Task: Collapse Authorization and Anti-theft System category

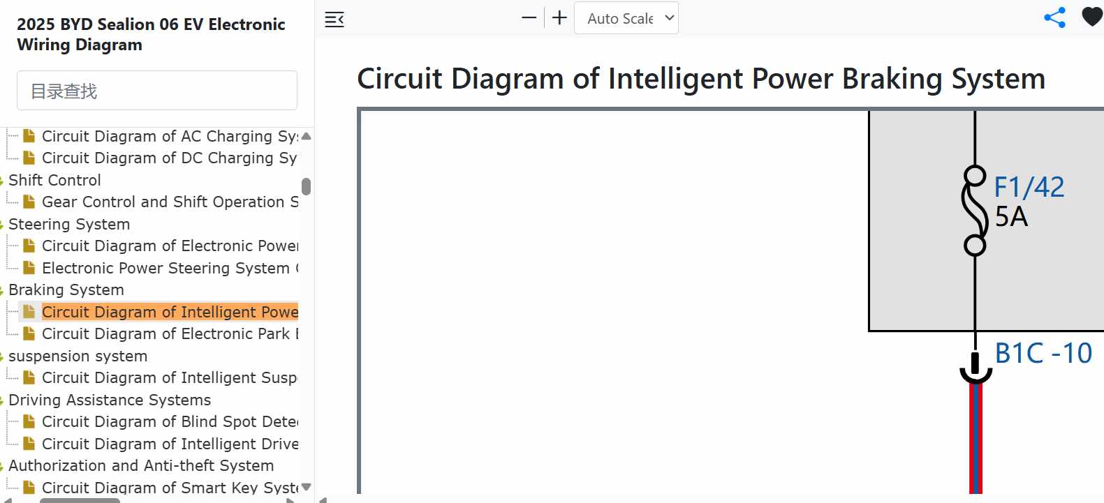Action: [141, 465]
